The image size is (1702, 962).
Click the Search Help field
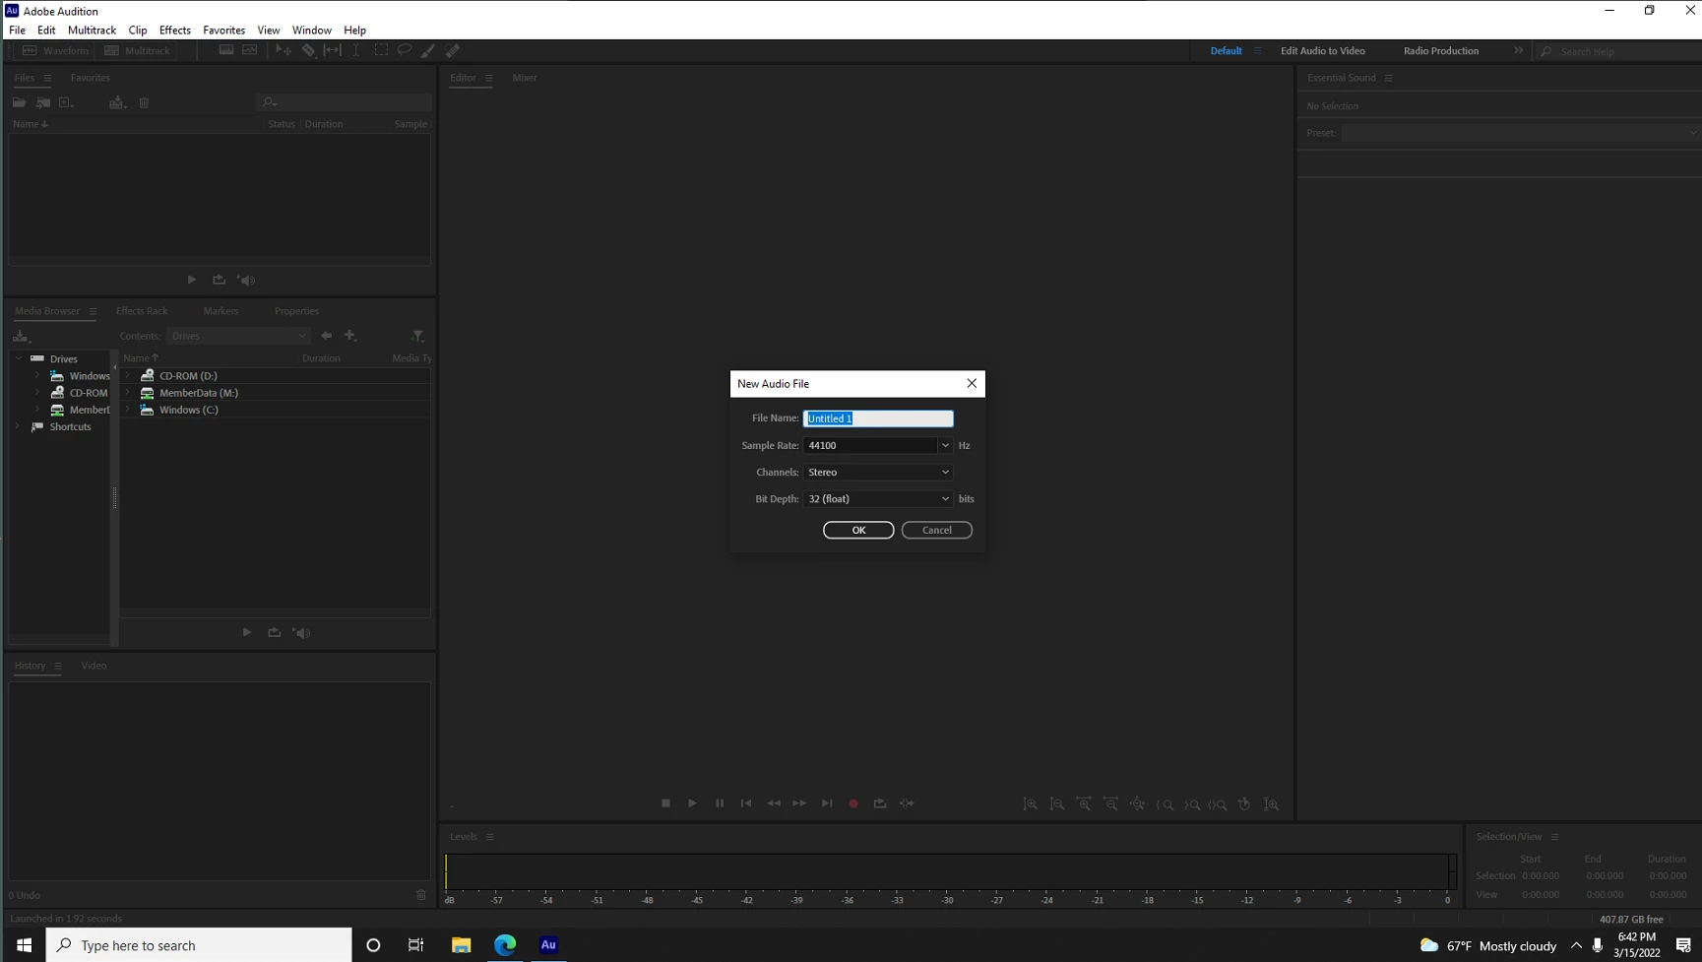click(1619, 51)
